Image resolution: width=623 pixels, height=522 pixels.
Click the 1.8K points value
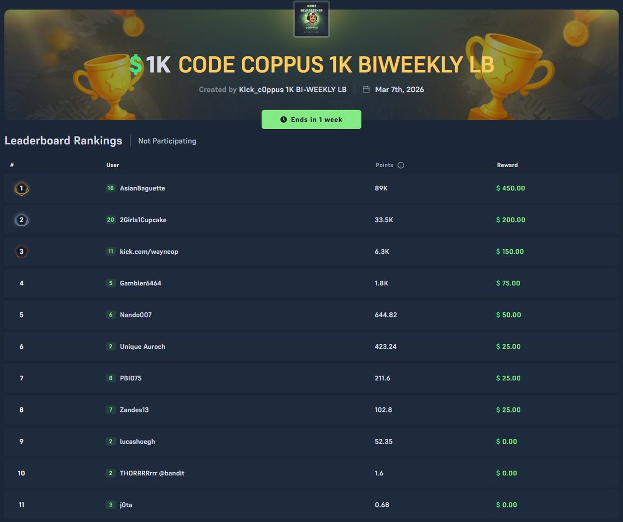click(382, 283)
